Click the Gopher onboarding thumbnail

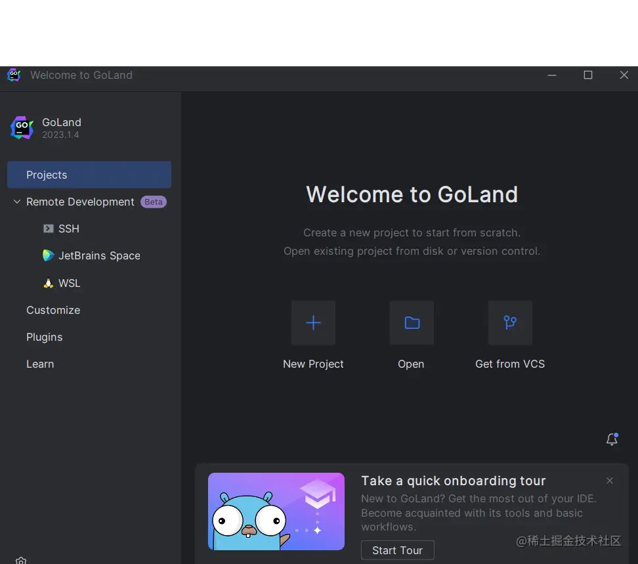point(276,511)
